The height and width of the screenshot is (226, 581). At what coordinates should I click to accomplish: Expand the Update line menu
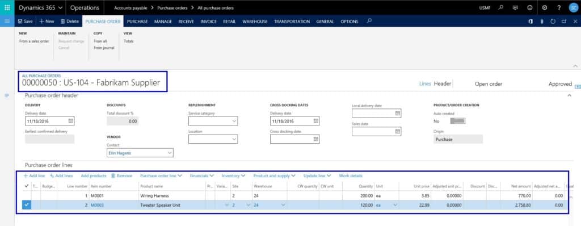(x=317, y=175)
